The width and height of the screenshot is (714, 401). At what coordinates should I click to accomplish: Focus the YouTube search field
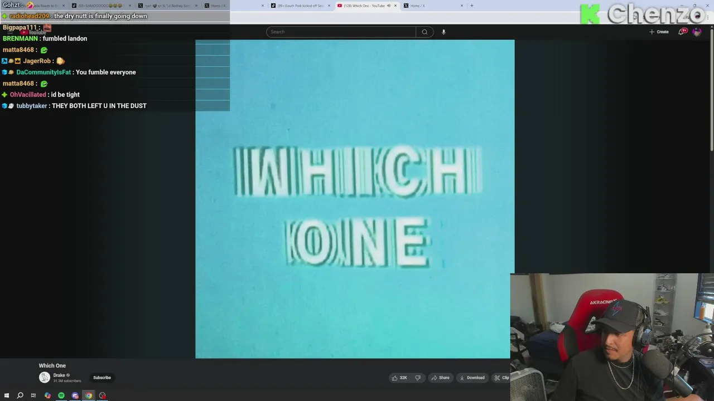341,32
